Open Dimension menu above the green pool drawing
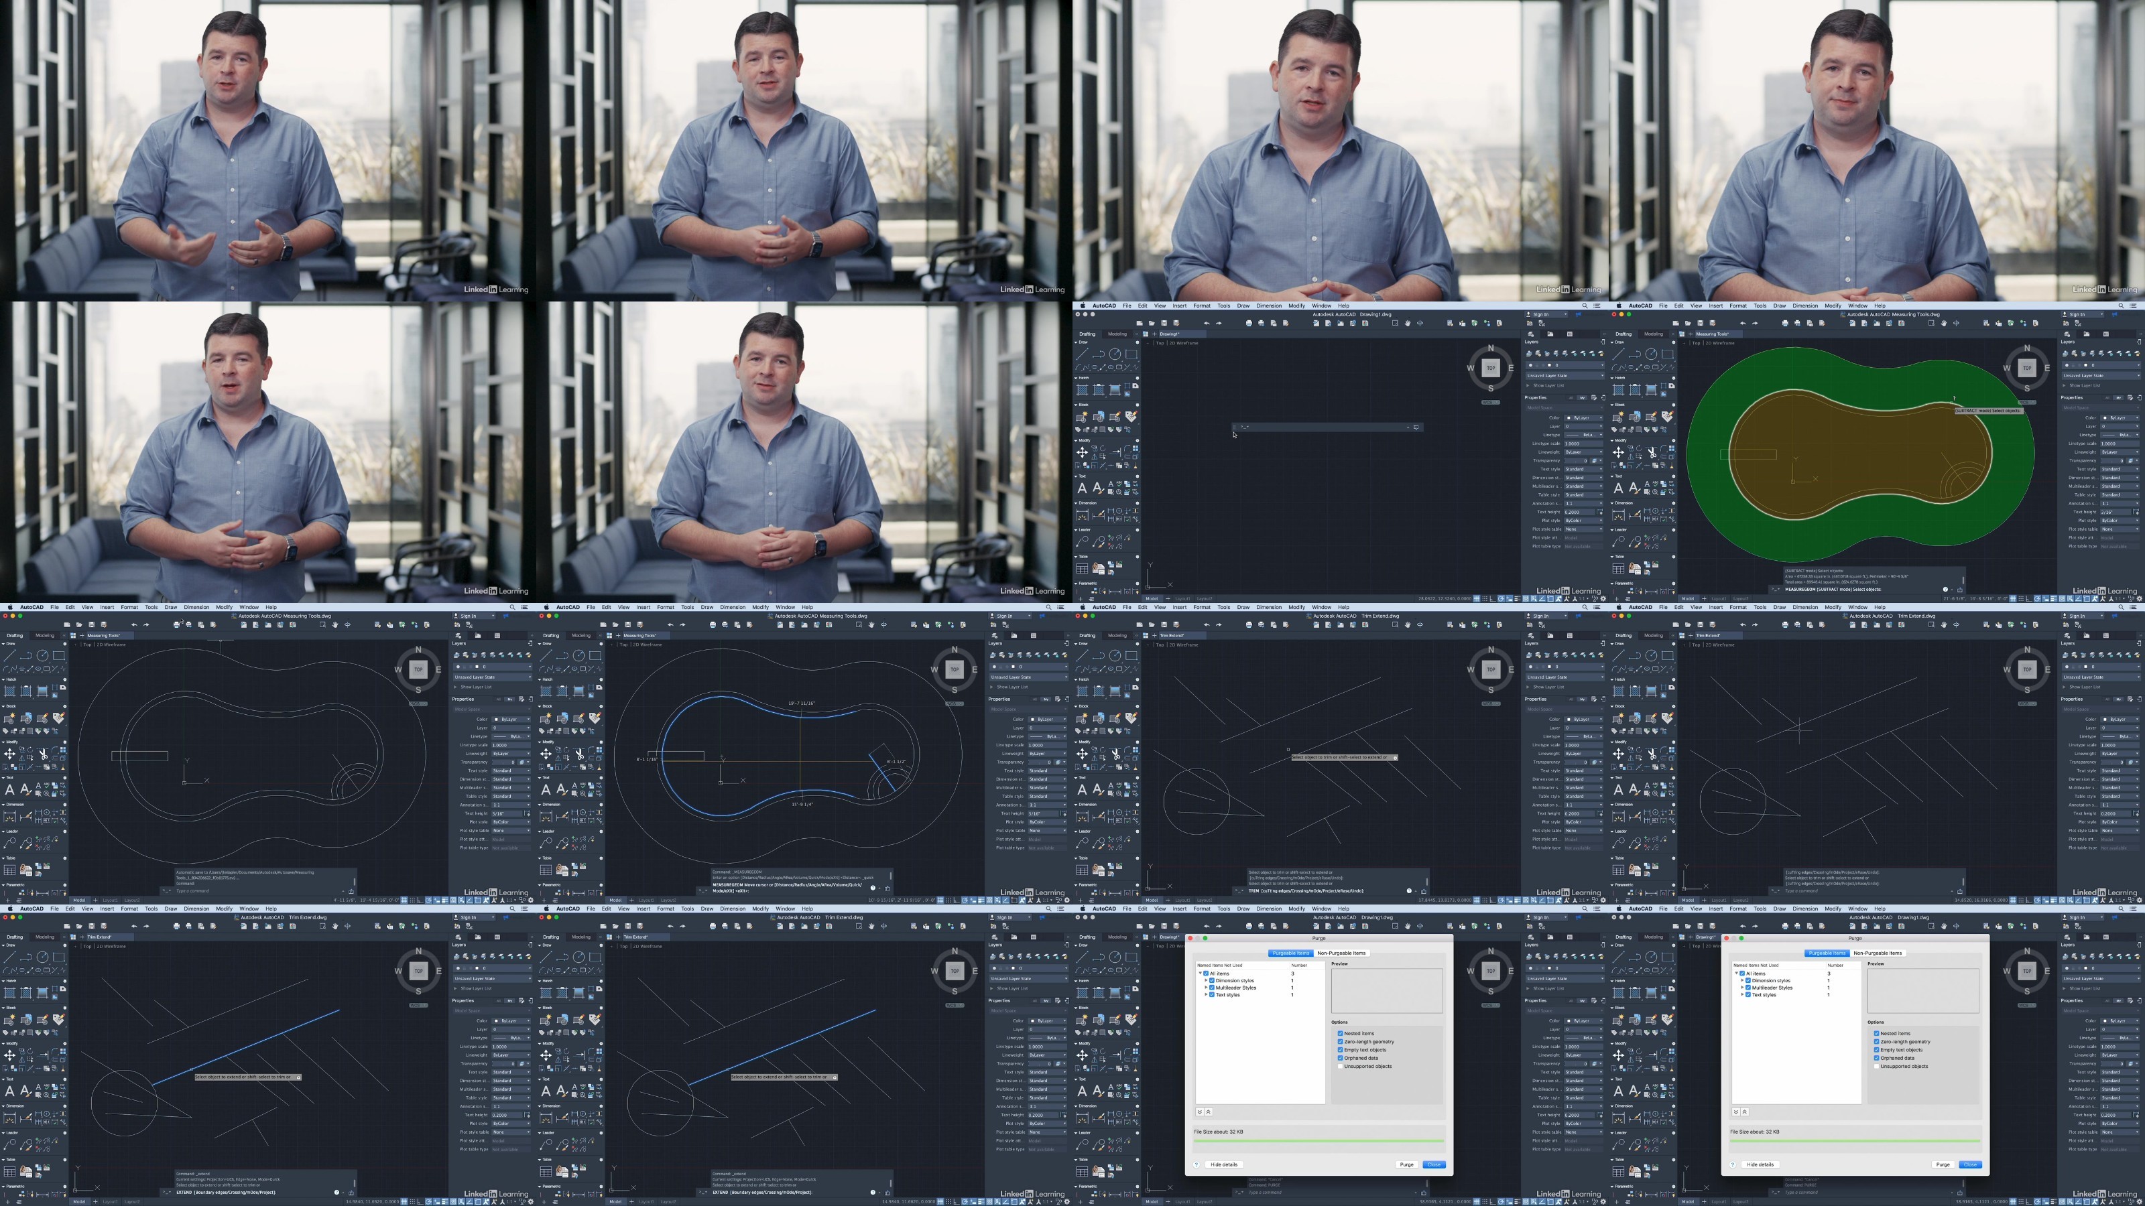Screen dimensions: 2145x1206 click(1804, 306)
